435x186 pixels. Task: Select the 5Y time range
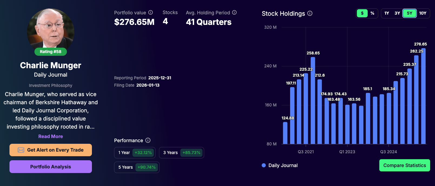[410, 13]
